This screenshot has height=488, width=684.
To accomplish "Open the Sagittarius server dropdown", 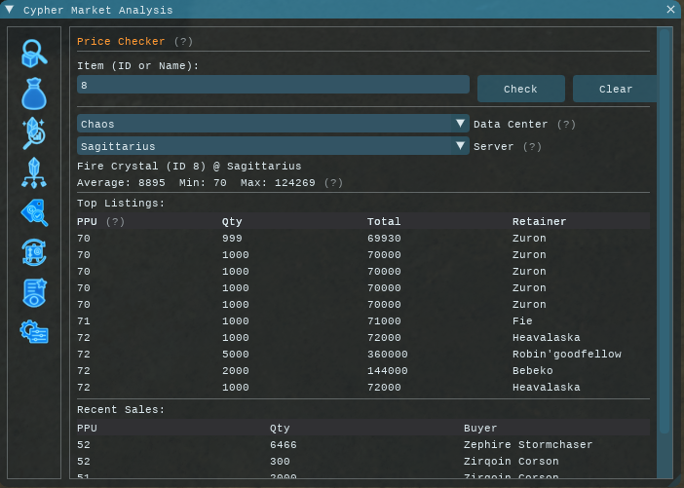I will [273, 146].
